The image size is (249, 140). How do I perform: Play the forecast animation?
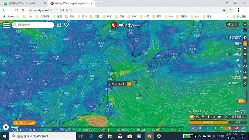(x=6, y=127)
